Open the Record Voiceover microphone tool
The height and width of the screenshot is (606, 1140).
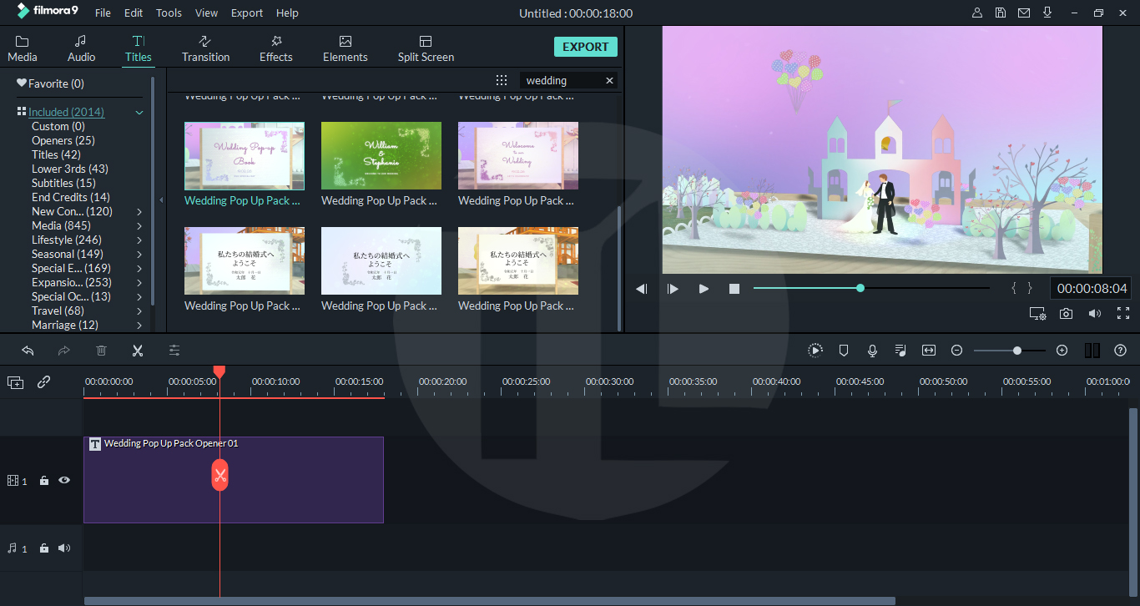[872, 350]
